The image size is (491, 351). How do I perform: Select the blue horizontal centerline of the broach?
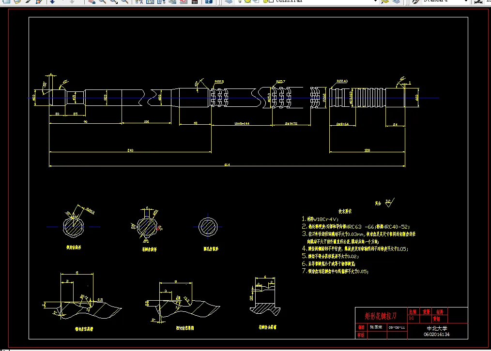coord(233,98)
